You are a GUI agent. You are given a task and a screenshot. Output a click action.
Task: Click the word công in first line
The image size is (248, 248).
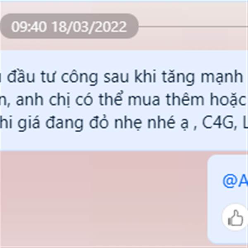(x=79, y=77)
